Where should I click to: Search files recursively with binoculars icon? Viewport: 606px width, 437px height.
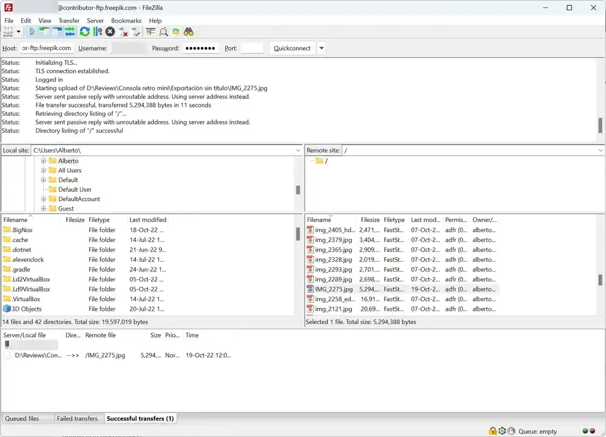(x=189, y=32)
